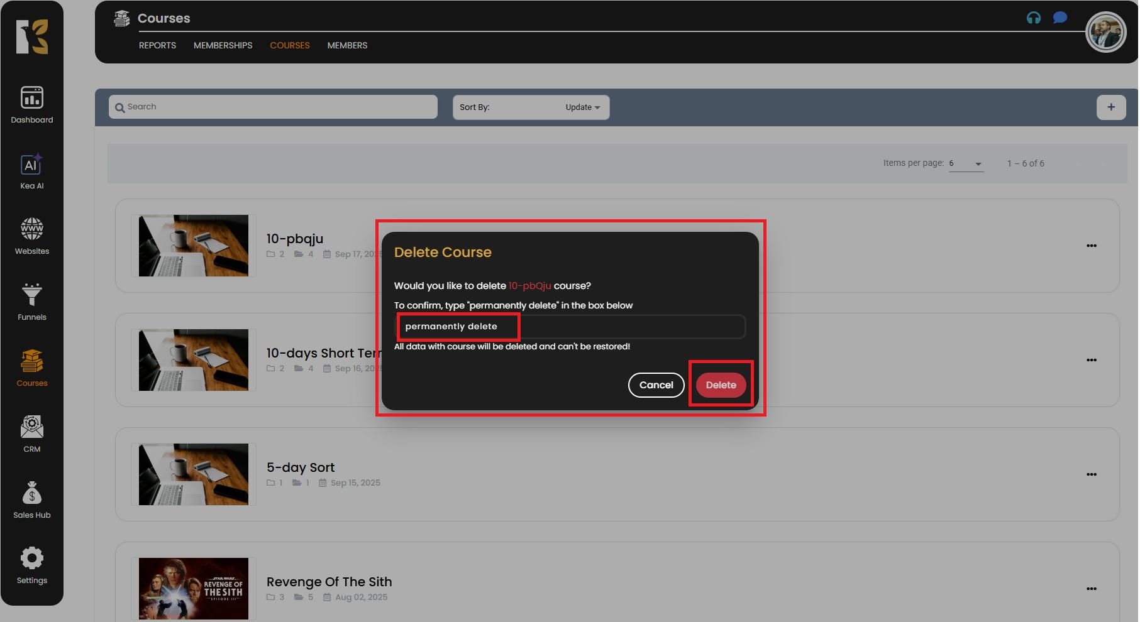This screenshot has width=1140, height=622.
Task: Open the Funnels section
Action: (32, 302)
